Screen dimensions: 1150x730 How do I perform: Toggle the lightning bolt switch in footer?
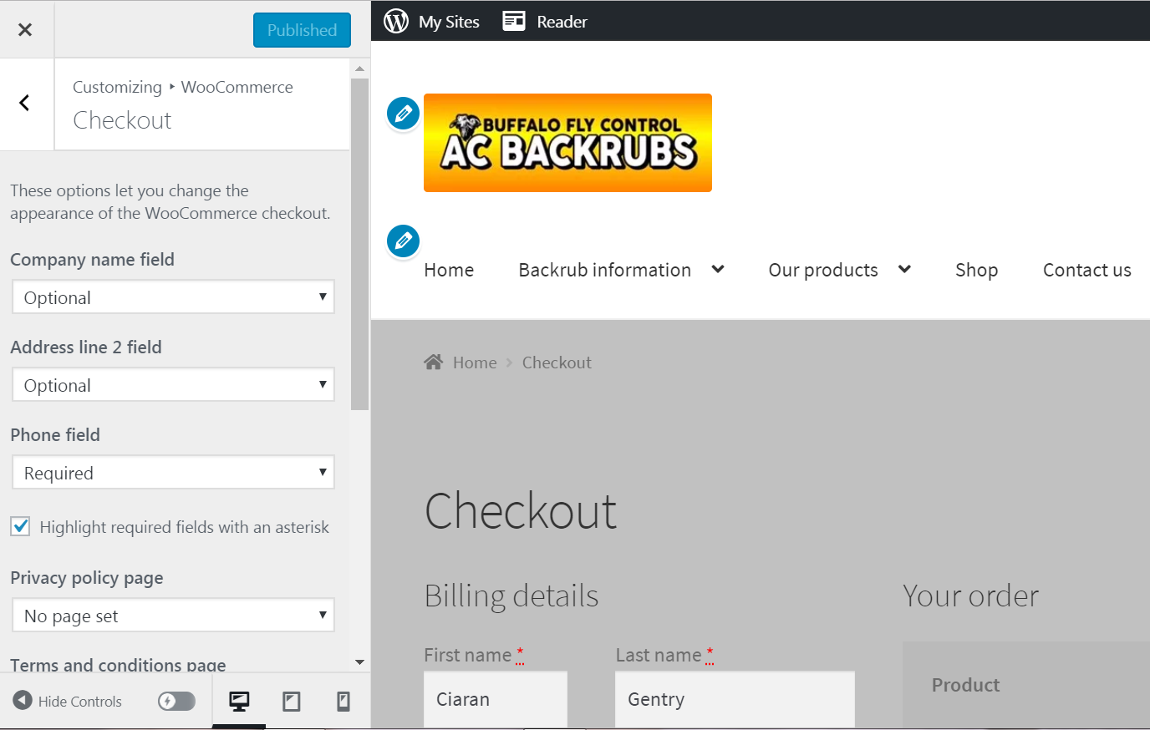coord(176,702)
